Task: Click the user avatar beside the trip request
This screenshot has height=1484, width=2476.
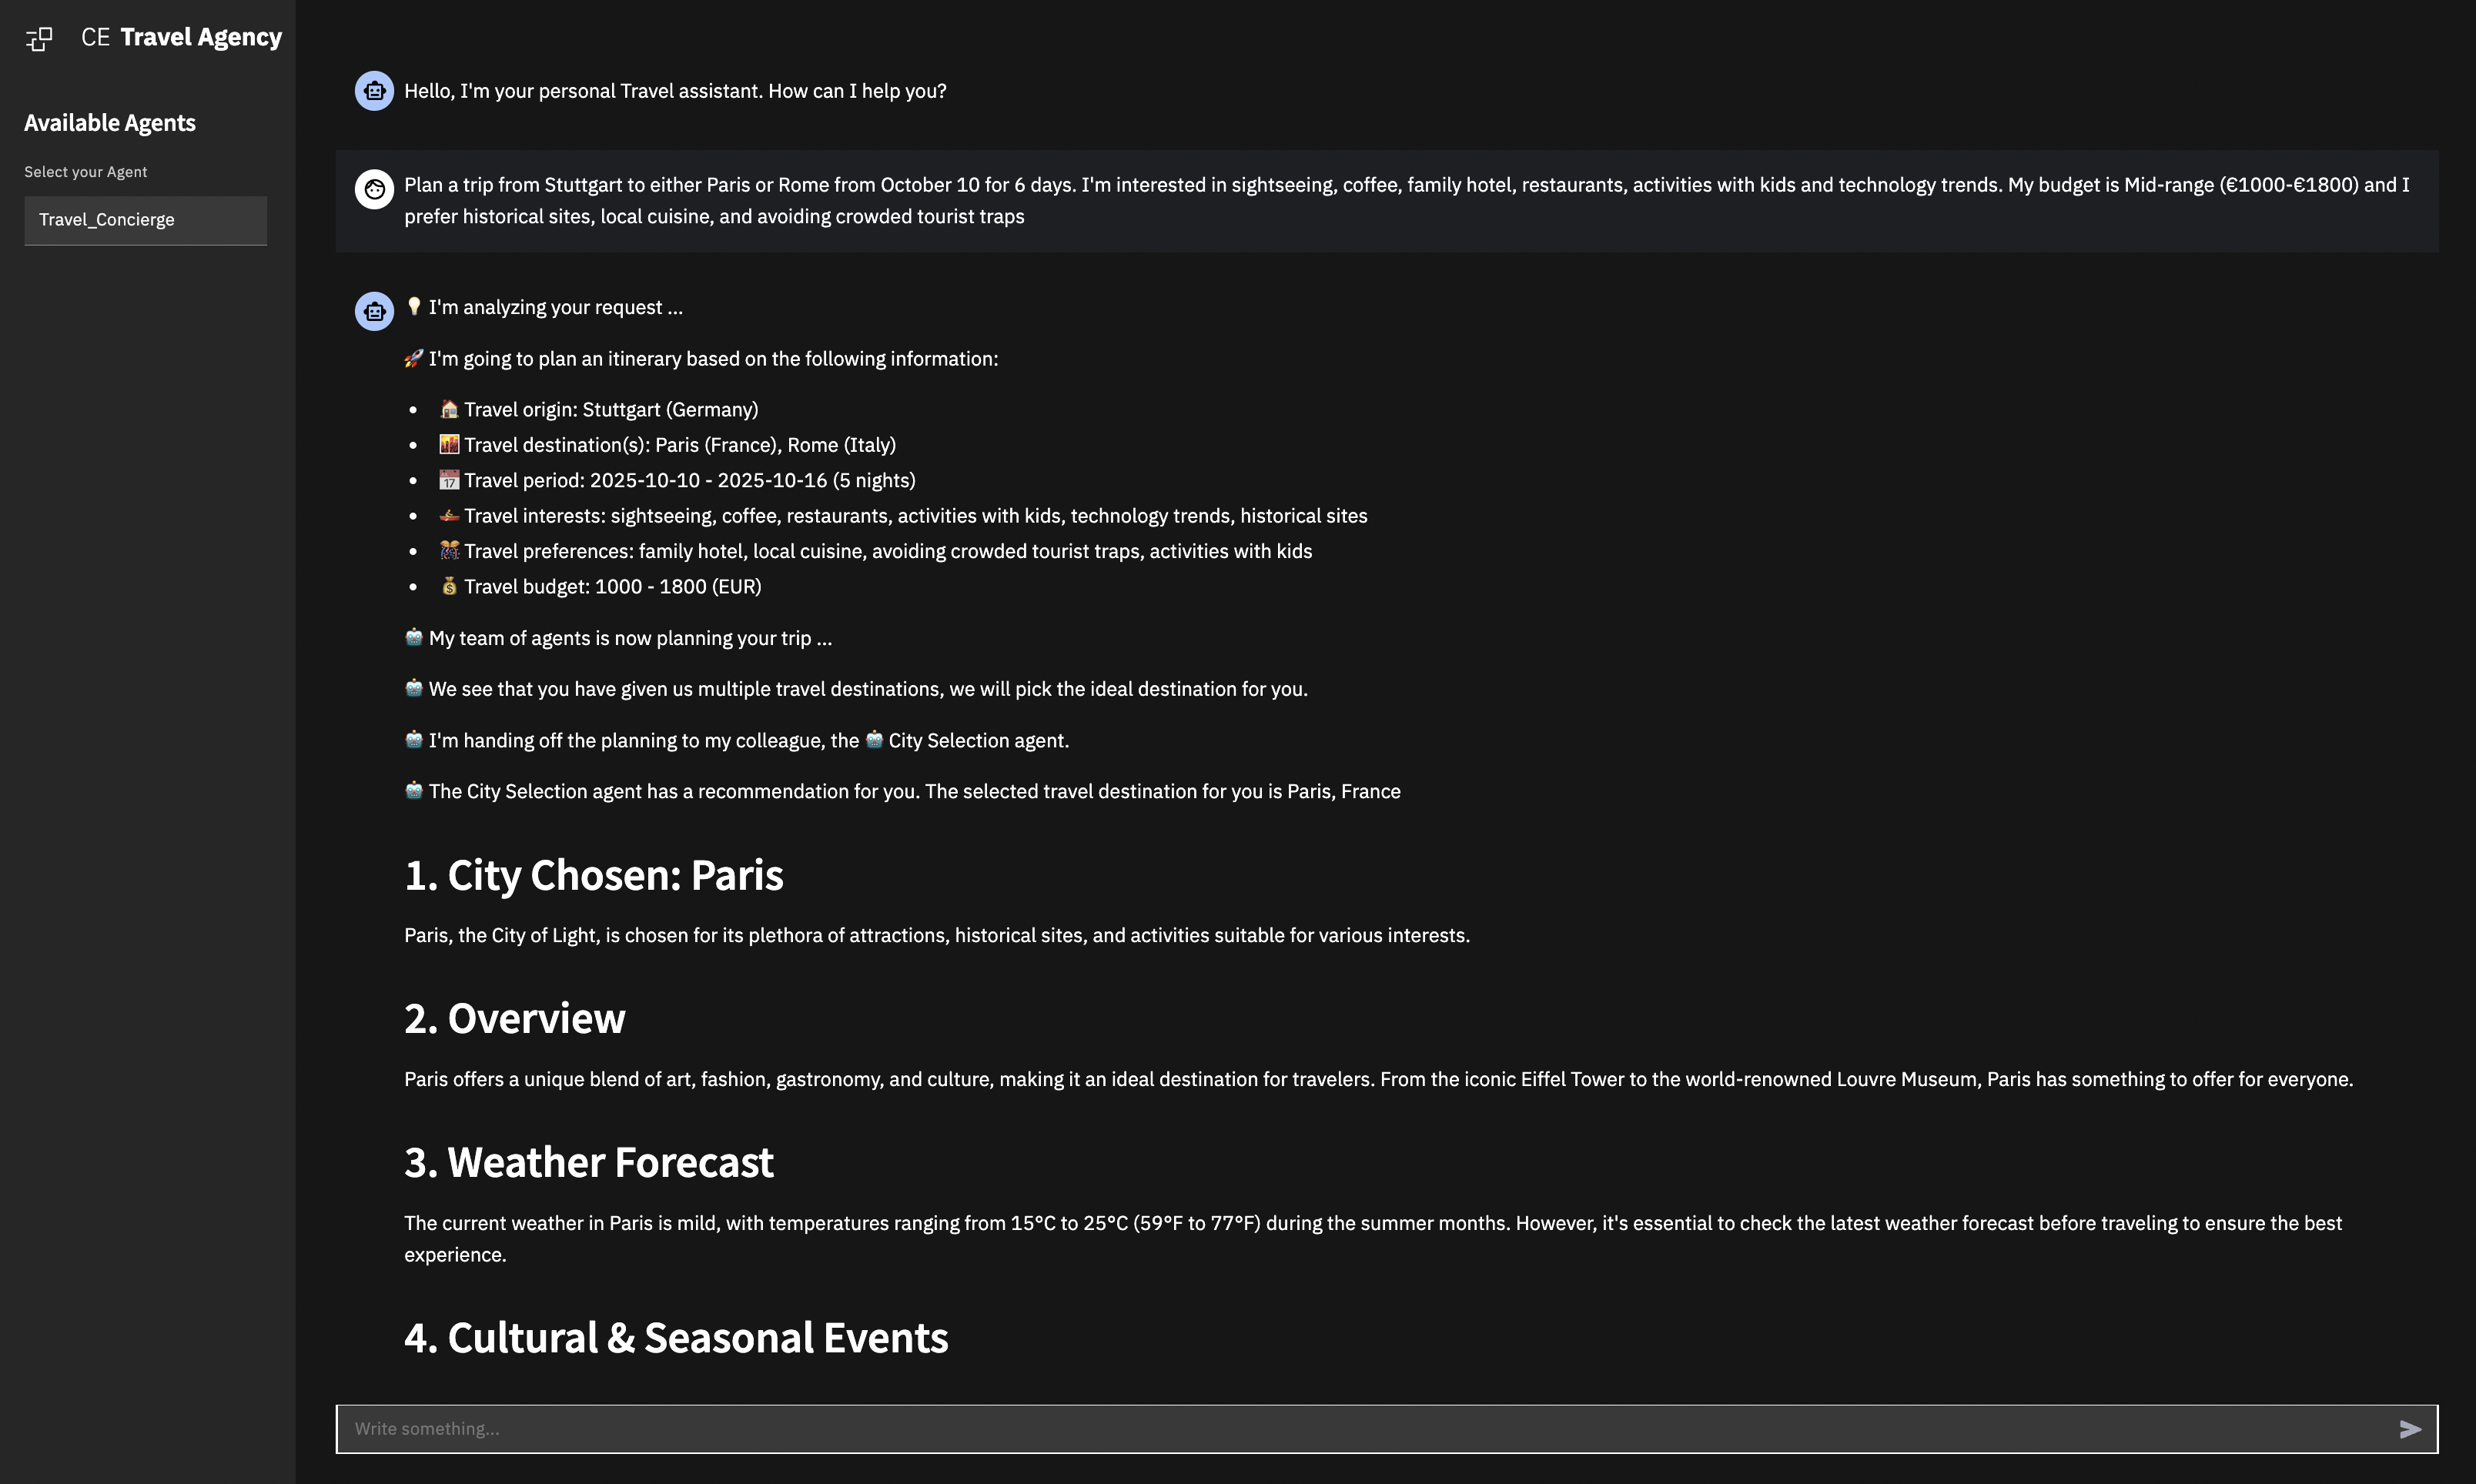Action: [374, 188]
